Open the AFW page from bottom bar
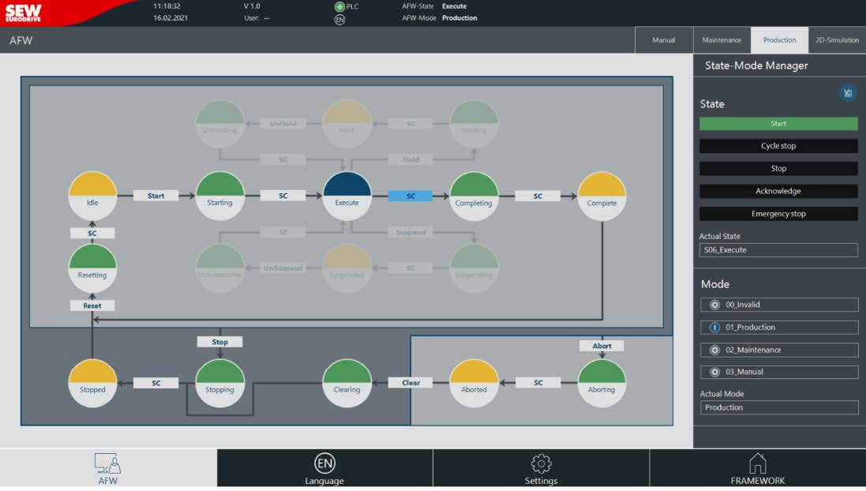866x491 pixels. tap(108, 468)
